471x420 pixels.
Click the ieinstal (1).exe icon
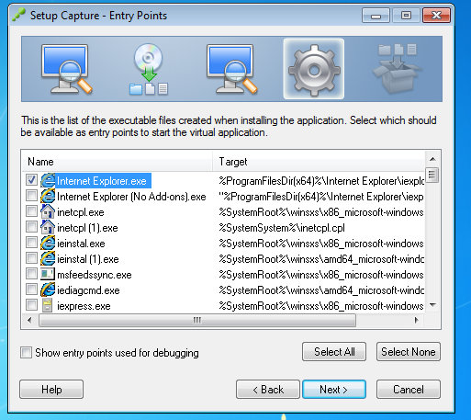[x=48, y=258]
